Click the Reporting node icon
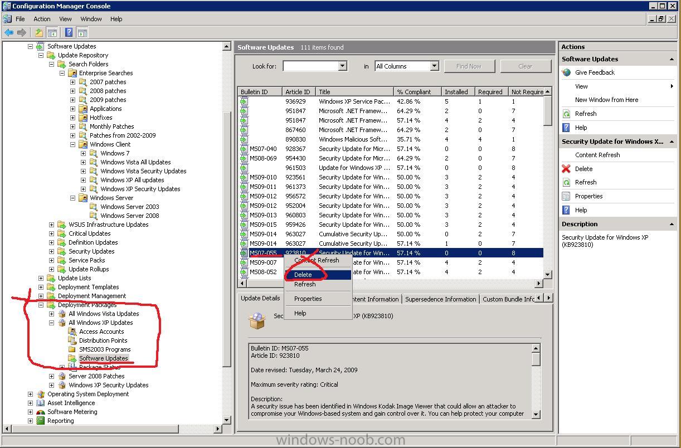This screenshot has height=448, width=681. pyautogui.click(x=40, y=421)
